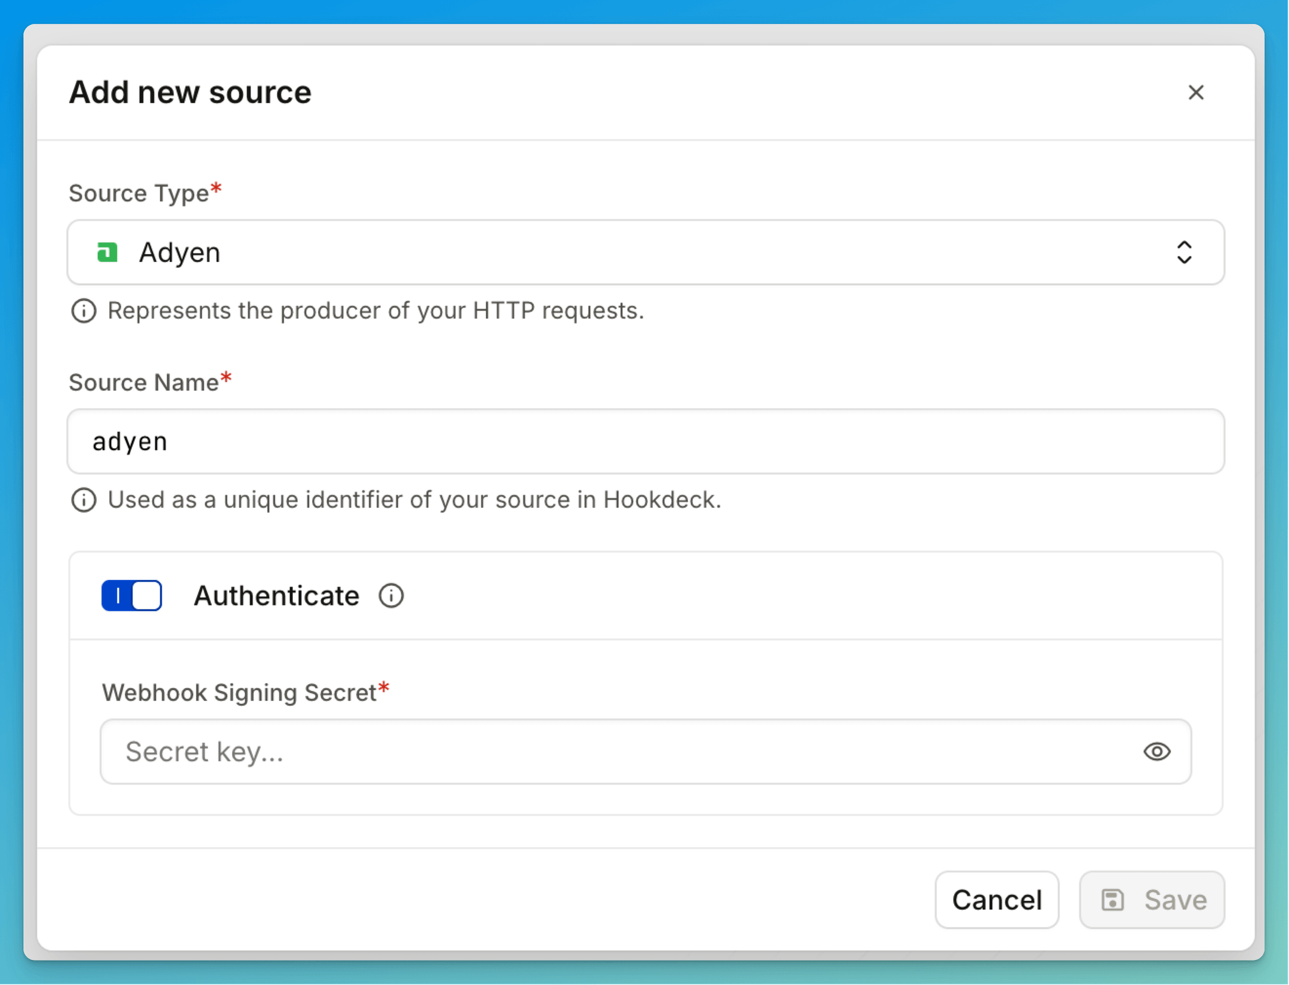Click the Secret key input field
The width and height of the screenshot is (1289, 985).
[x=477, y=752]
